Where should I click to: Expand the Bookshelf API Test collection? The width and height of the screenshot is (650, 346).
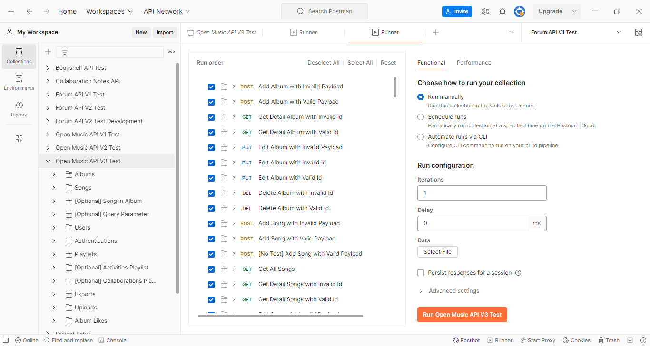[x=48, y=68]
